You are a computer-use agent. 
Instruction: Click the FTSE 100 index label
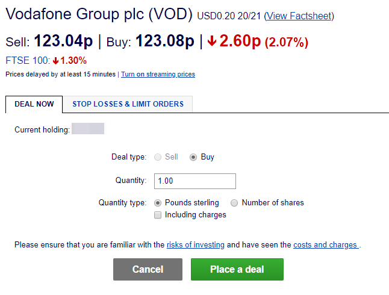tap(27, 61)
